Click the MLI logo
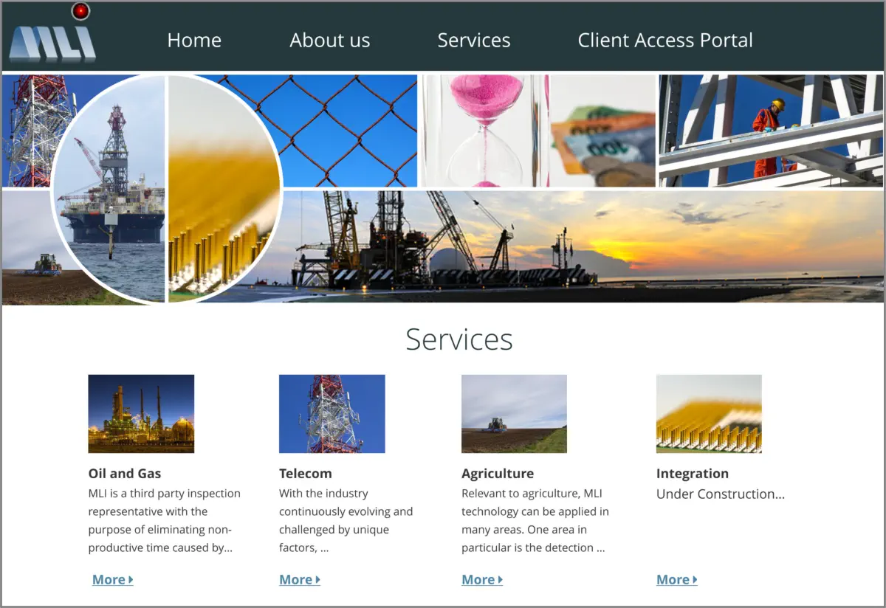This screenshot has height=608, width=886. (52, 44)
